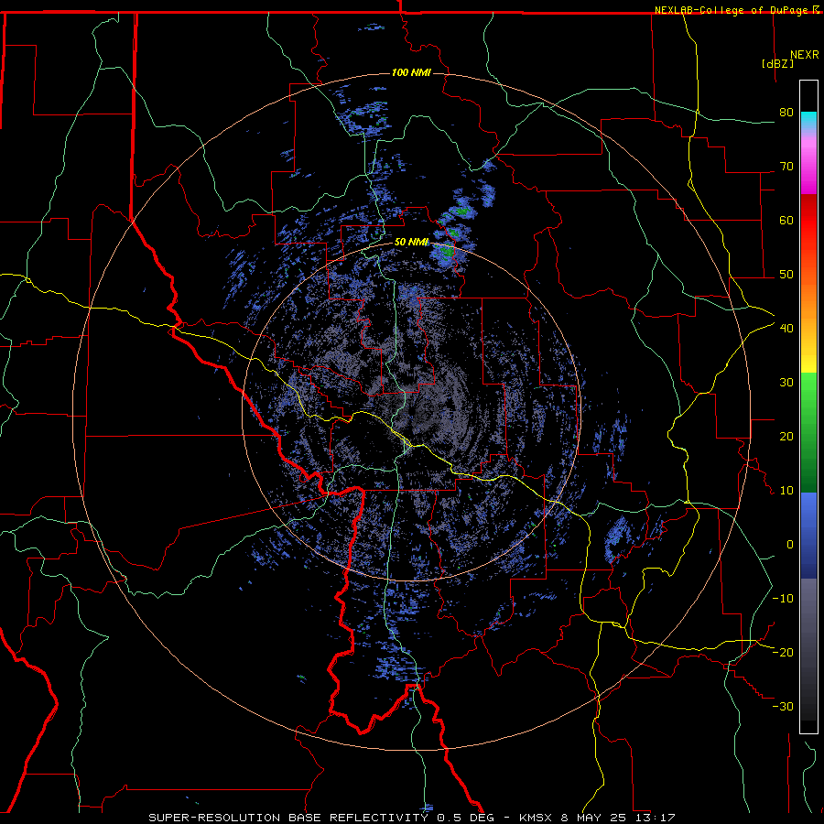Click the -10 value on the dBZ scale
The width and height of the screenshot is (824, 824).
(783, 599)
